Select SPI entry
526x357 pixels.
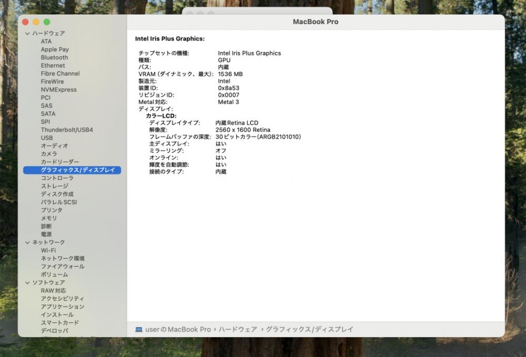tap(45, 122)
